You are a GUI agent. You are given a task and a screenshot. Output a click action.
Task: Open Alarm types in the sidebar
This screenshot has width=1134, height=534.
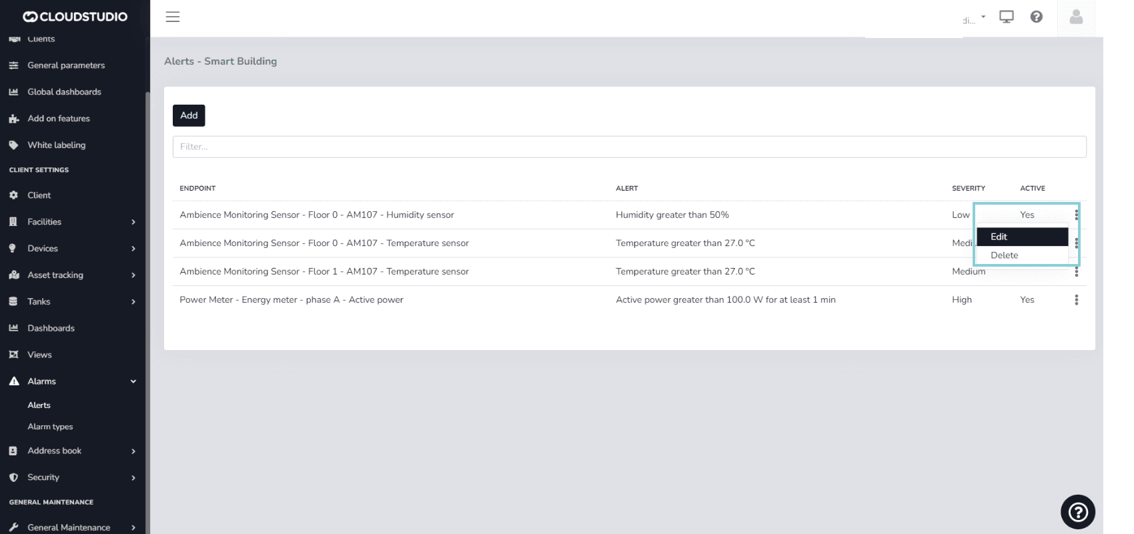click(x=50, y=427)
